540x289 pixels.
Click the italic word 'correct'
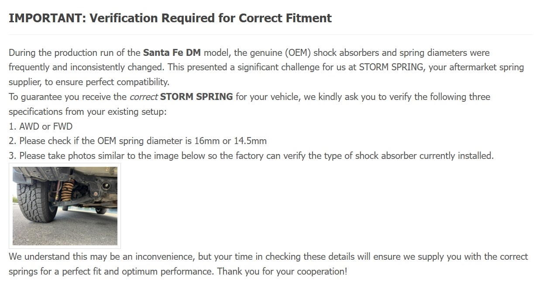click(144, 97)
